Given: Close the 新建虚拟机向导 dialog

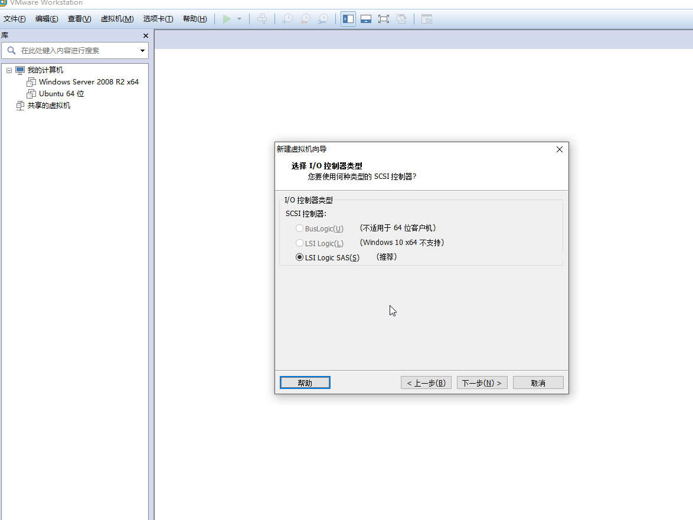Looking at the screenshot, I should point(560,149).
